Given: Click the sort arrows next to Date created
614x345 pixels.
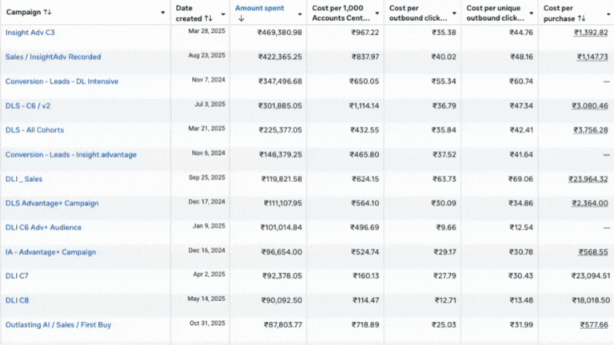Looking at the screenshot, I should point(208,18).
